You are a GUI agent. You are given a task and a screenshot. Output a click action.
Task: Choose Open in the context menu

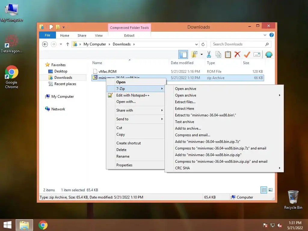(x=121, y=82)
